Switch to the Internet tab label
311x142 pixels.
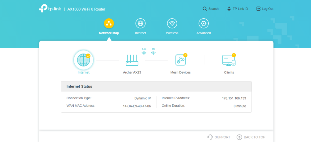[x=141, y=33]
